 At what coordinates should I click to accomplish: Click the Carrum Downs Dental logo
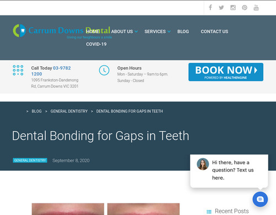62,31
